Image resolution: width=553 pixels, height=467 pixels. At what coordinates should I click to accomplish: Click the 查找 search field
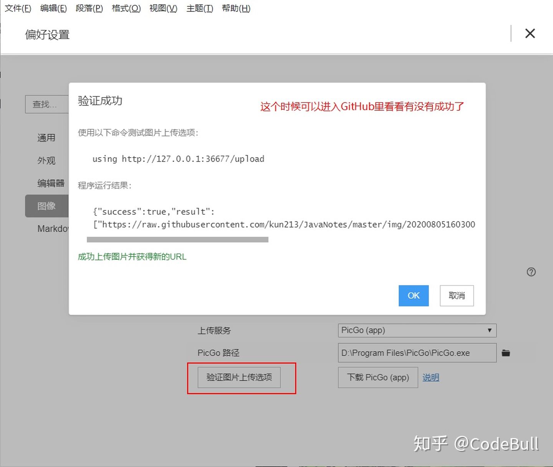pyautogui.click(x=46, y=104)
